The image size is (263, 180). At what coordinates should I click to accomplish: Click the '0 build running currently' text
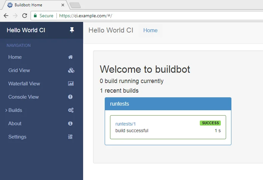pyautogui.click(x=132, y=81)
